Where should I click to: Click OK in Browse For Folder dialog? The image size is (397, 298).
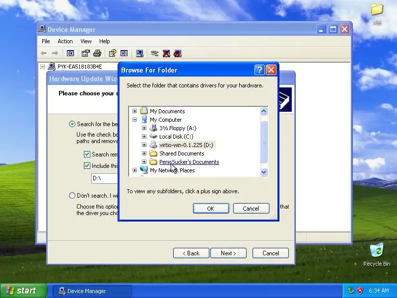[211, 208]
